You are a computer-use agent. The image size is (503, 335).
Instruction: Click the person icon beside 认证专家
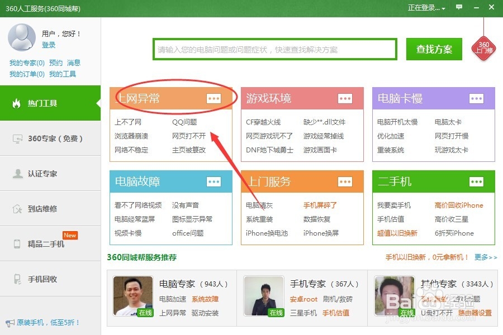[x=17, y=174]
